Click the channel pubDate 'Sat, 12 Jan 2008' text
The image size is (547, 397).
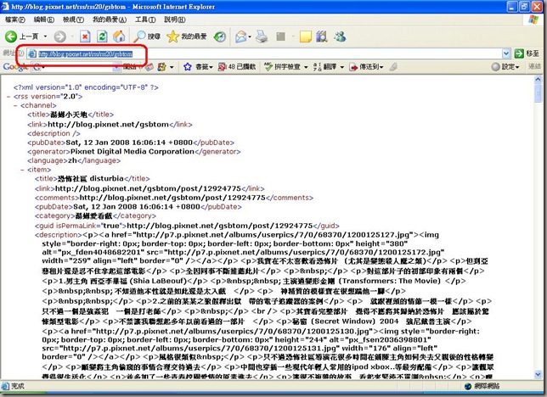129,143
